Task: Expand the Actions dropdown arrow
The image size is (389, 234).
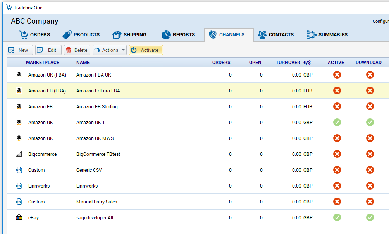Action: point(123,50)
